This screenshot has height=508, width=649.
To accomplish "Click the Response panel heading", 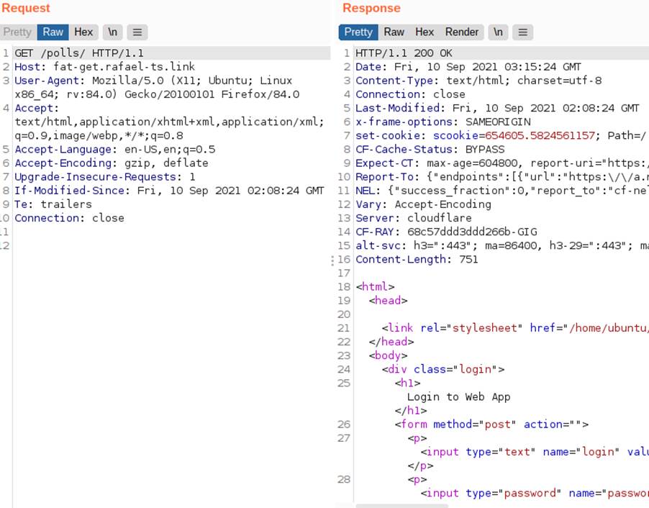I will click(371, 8).
